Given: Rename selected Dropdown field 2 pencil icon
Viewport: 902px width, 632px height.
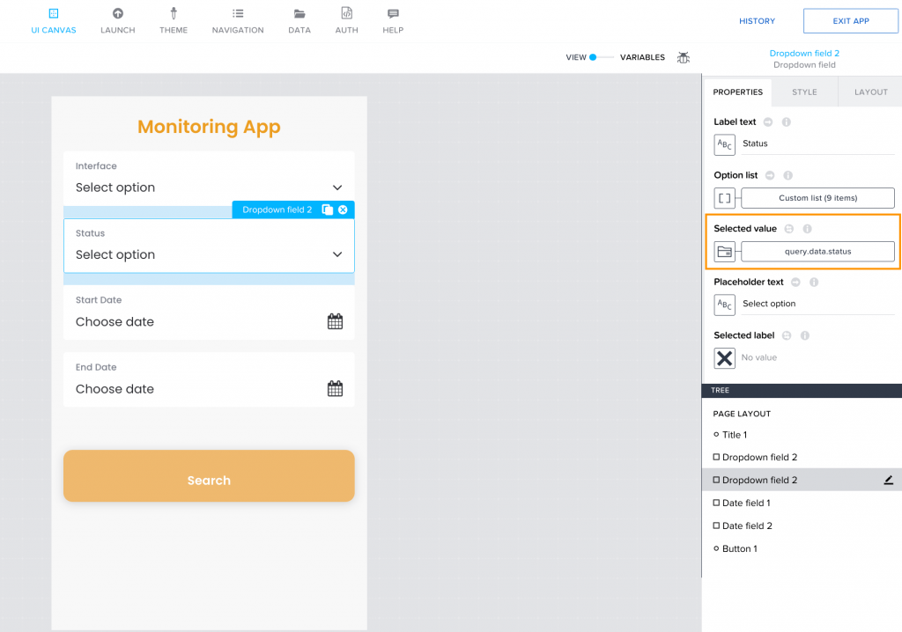Looking at the screenshot, I should (888, 480).
